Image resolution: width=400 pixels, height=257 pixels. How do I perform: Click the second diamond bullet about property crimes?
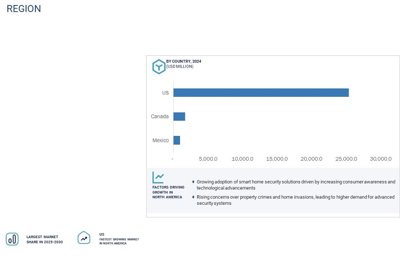coord(193,197)
